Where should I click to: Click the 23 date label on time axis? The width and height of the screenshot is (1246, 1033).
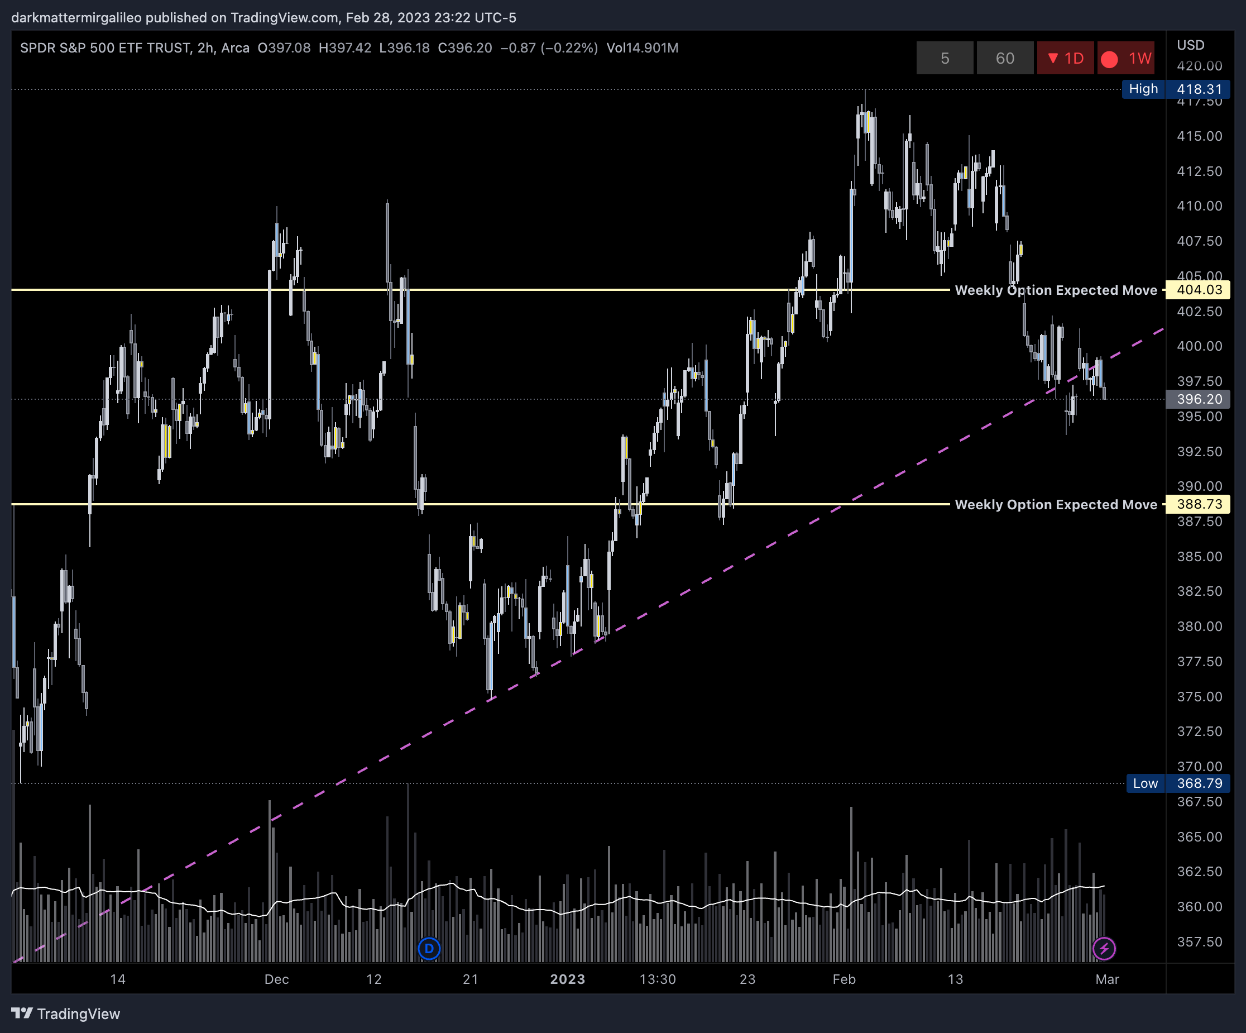(747, 979)
